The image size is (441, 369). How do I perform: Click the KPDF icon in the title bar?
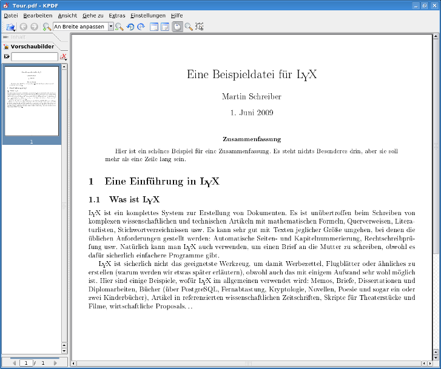(x=6, y=5)
